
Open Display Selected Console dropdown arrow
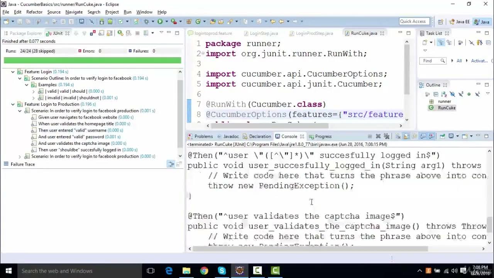(x=457, y=136)
